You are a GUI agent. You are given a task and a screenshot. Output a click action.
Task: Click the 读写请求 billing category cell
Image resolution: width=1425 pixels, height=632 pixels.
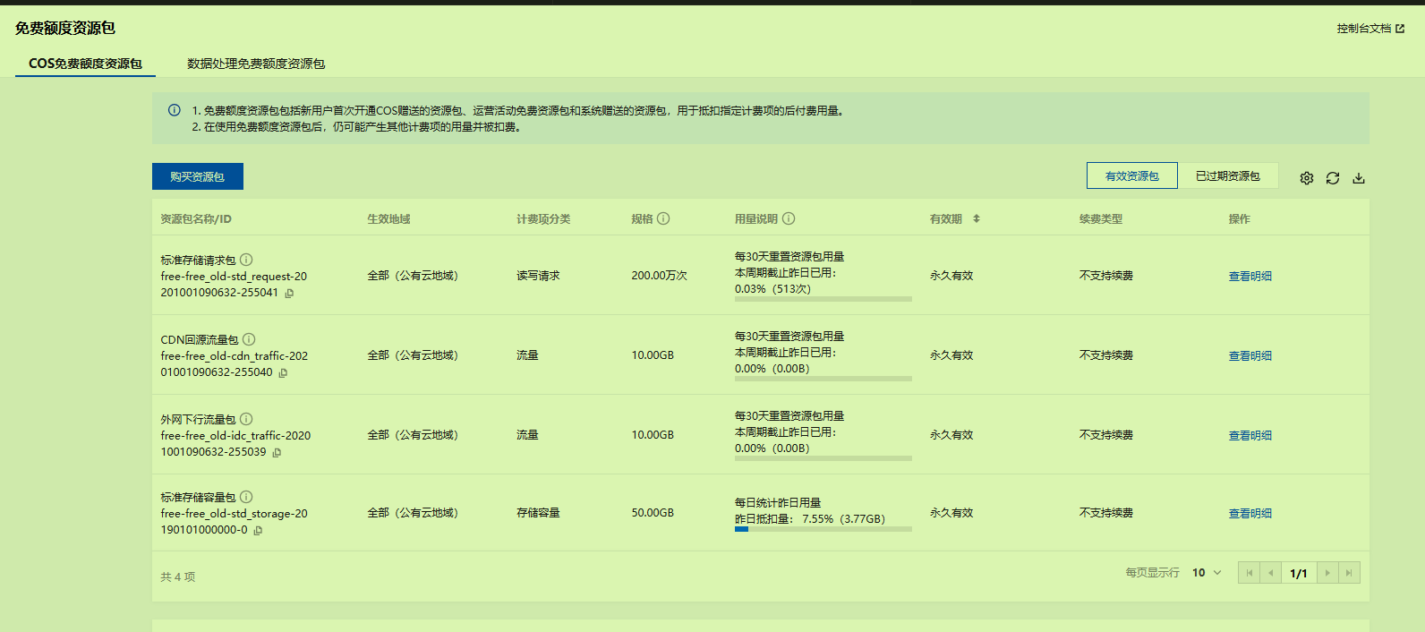point(538,276)
